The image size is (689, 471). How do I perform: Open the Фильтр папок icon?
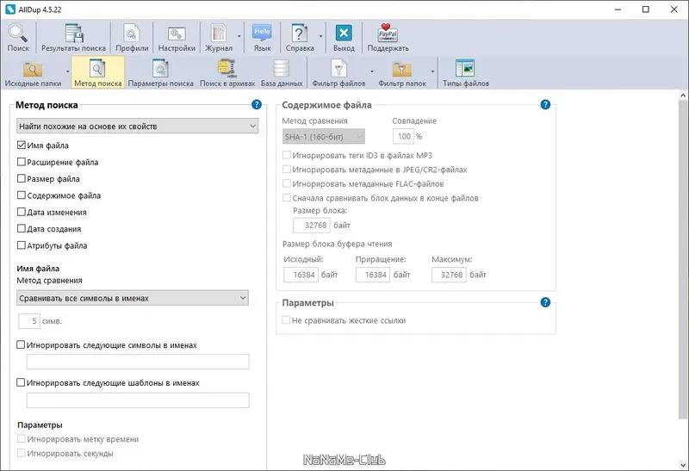tap(402, 73)
